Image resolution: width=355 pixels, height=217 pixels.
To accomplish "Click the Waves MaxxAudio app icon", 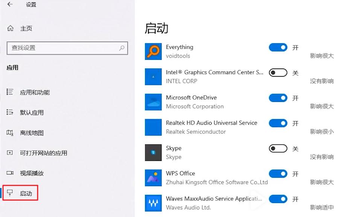I will click(153, 203).
